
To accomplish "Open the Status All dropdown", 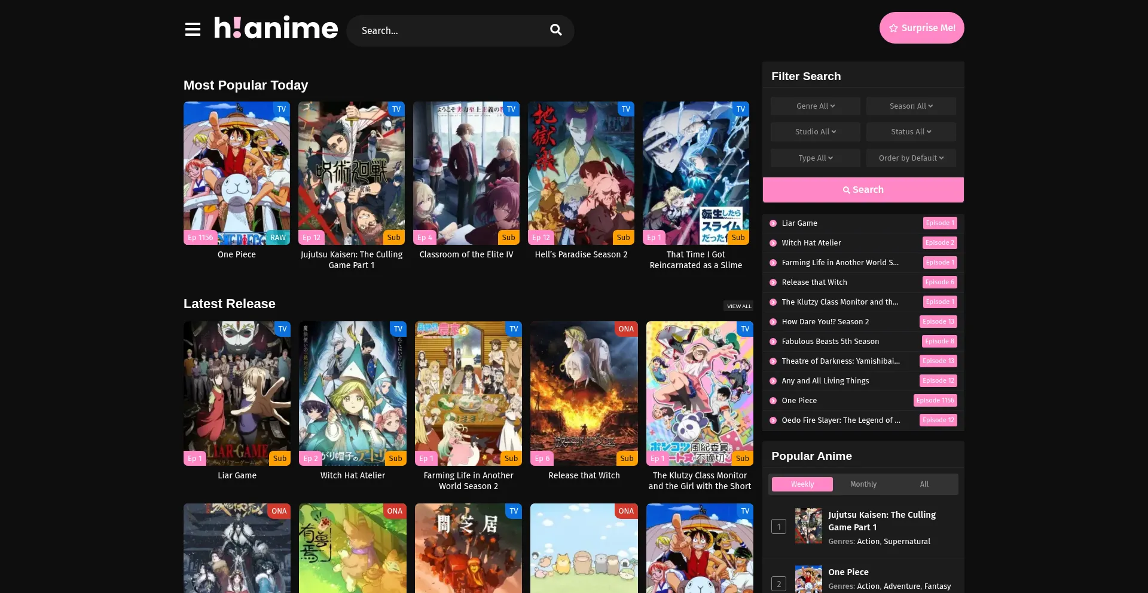I will (x=911, y=132).
